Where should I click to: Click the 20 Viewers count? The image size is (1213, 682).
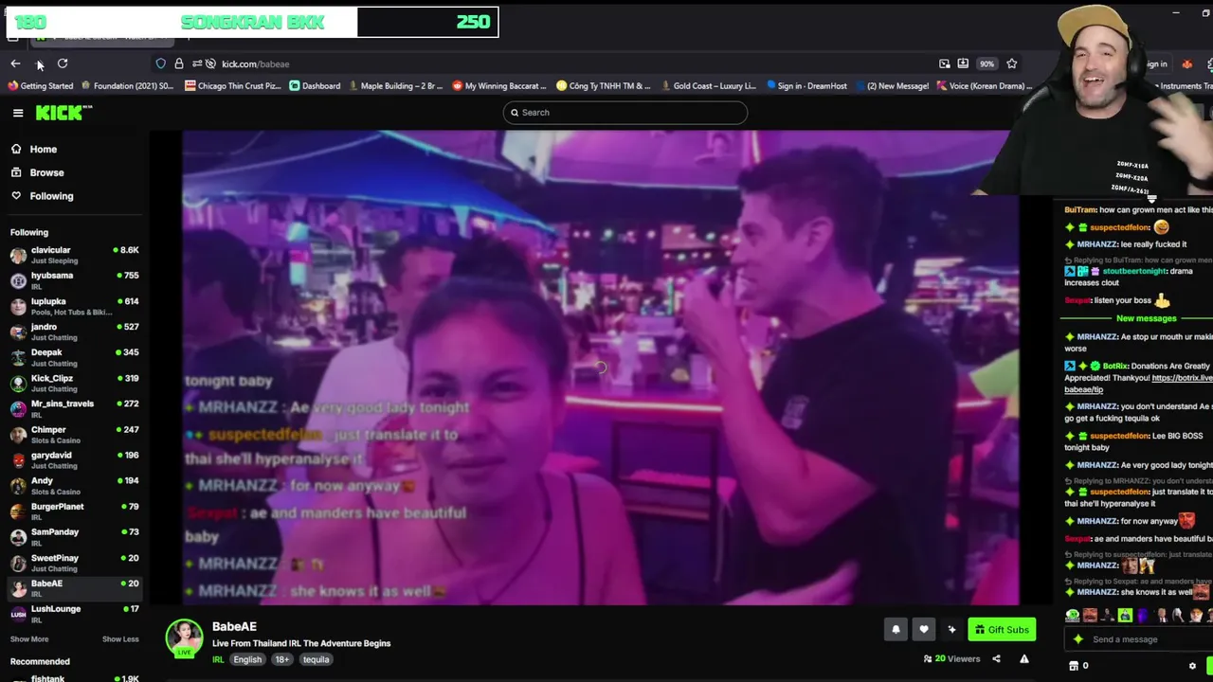point(951,659)
